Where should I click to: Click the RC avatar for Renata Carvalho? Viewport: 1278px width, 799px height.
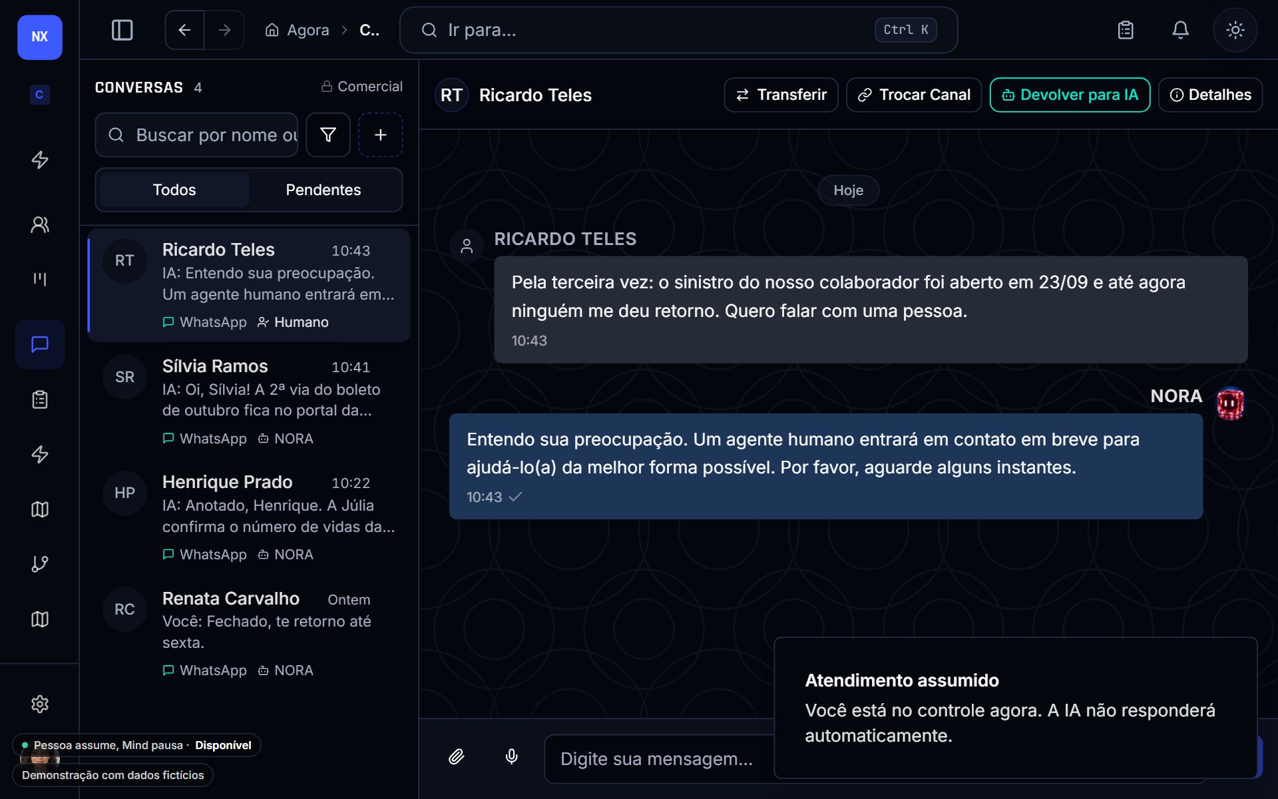pyautogui.click(x=124, y=609)
